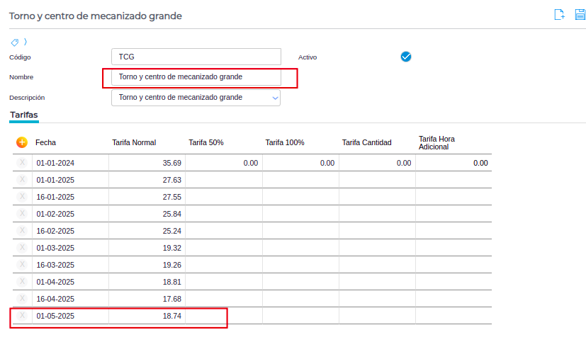Click the new document icon
The height and width of the screenshot is (342, 586).
point(559,15)
